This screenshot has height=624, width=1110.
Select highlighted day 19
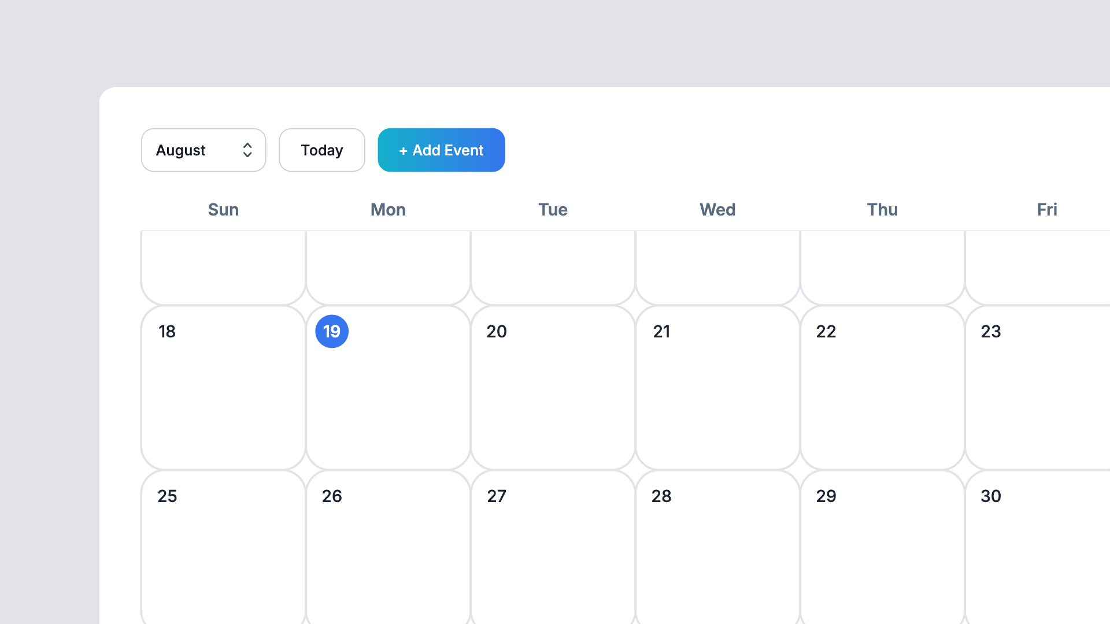tap(332, 332)
